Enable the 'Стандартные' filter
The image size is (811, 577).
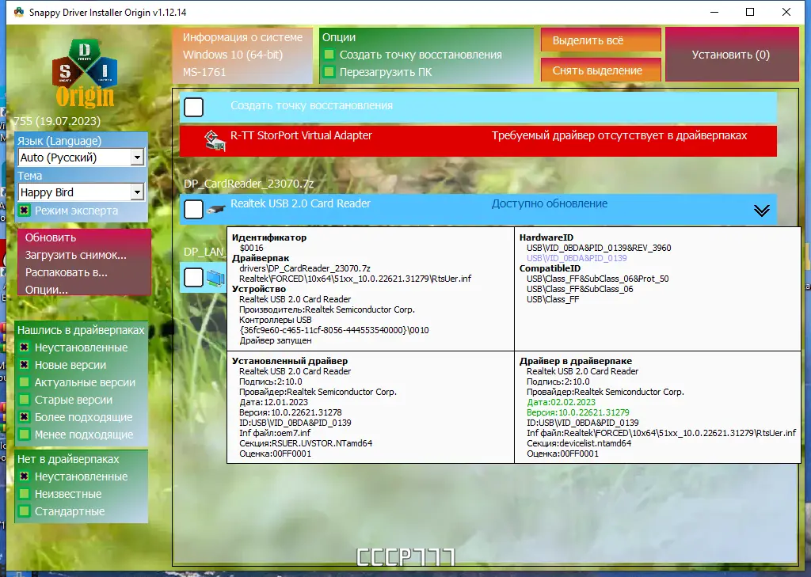(x=24, y=511)
